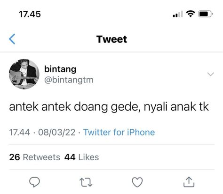Go back using the blue back arrow
Viewport: 223px width, 194px height.
click(12, 39)
